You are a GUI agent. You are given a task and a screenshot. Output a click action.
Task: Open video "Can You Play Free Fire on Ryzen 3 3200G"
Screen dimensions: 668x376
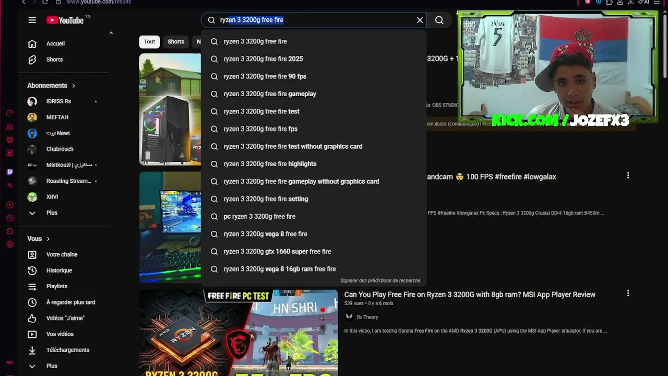coord(470,295)
